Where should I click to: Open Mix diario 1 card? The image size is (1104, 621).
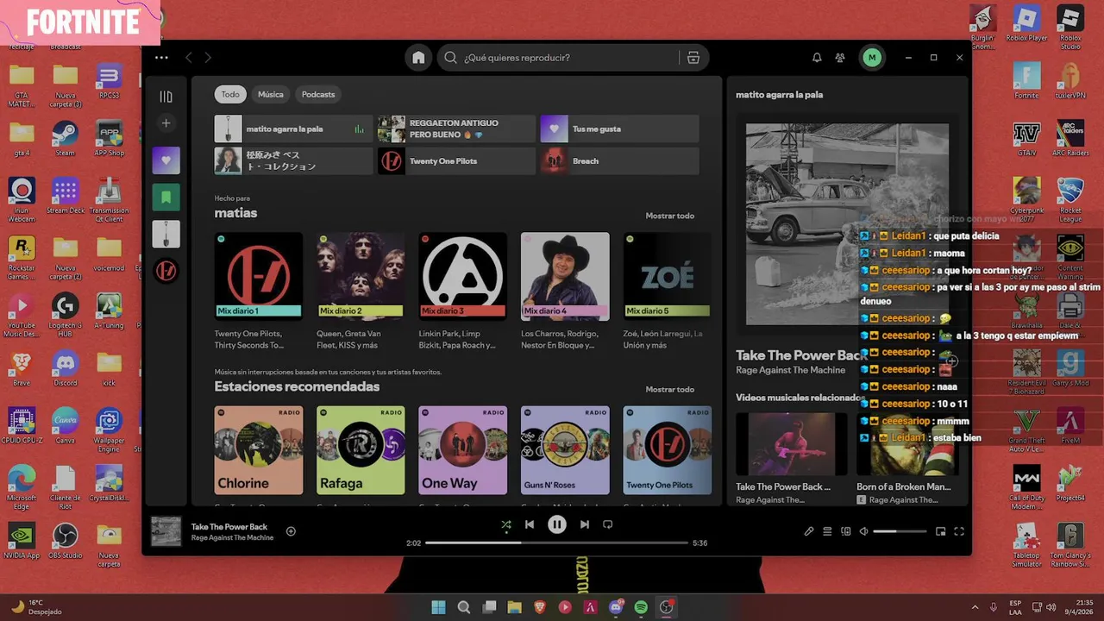click(x=259, y=292)
